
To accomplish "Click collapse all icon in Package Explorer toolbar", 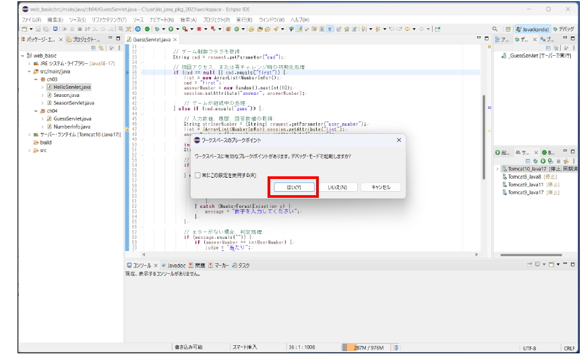I will [x=94, y=48].
